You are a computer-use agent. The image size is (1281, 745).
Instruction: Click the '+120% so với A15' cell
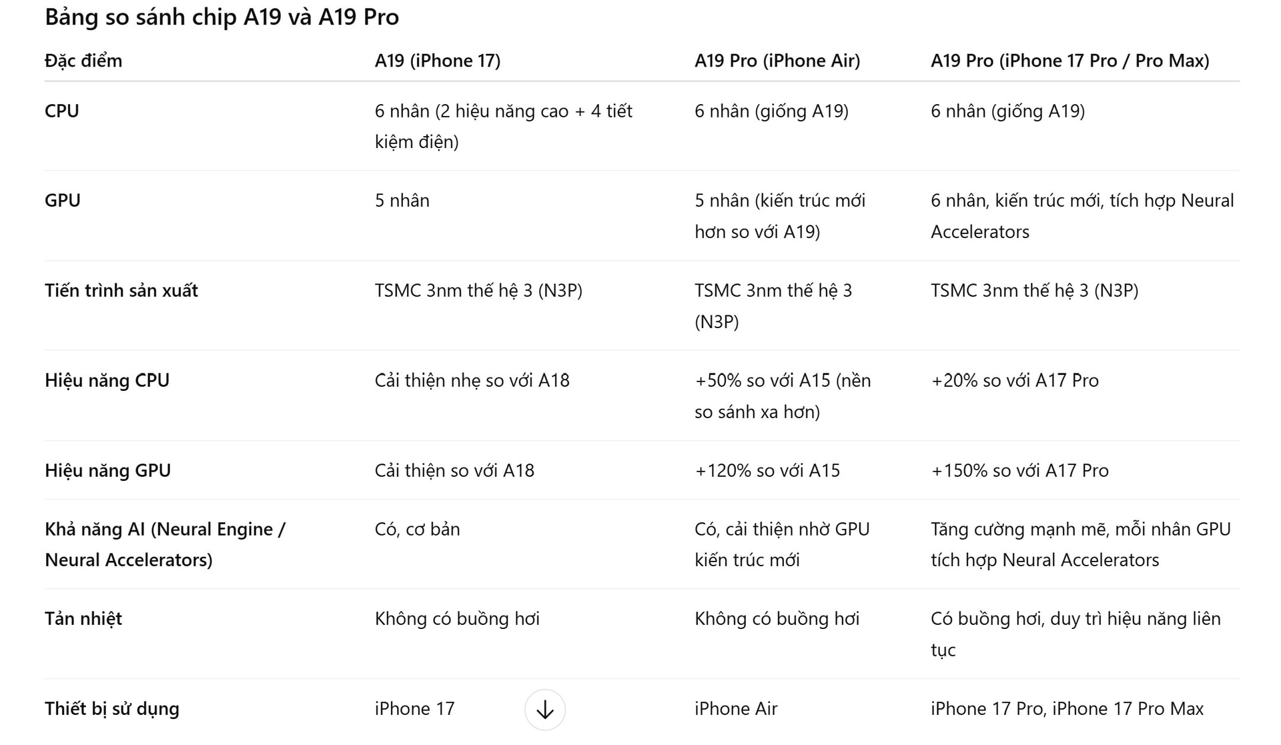767,470
